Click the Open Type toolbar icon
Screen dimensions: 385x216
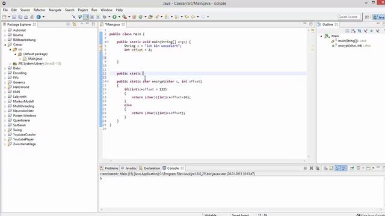click(x=150, y=17)
